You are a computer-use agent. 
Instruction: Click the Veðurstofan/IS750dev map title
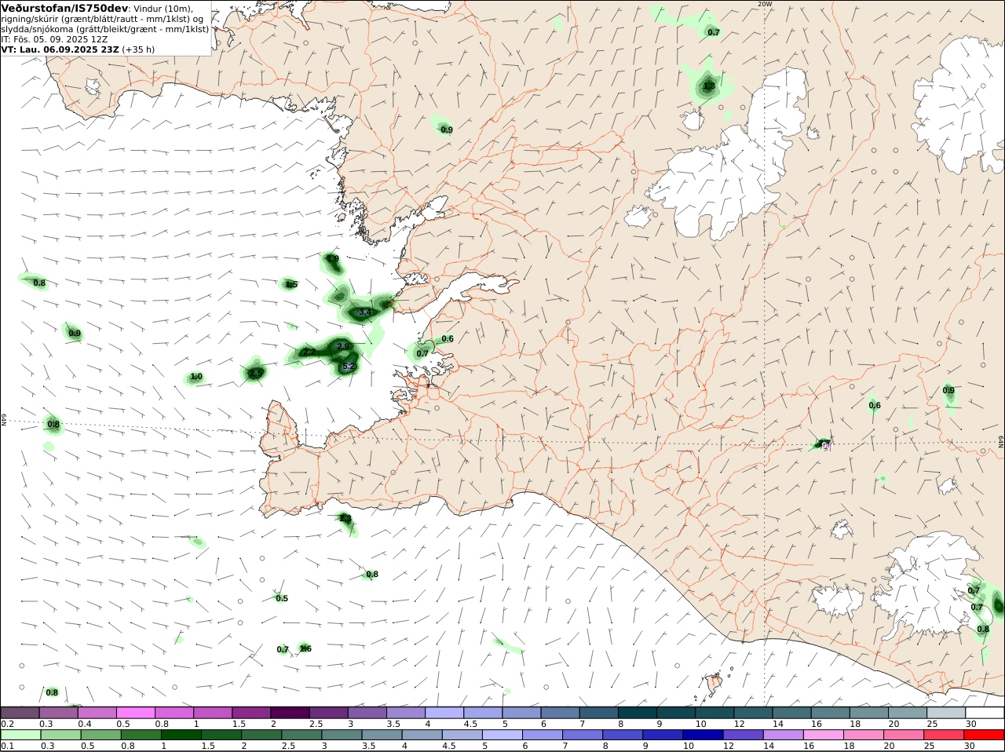(64, 9)
